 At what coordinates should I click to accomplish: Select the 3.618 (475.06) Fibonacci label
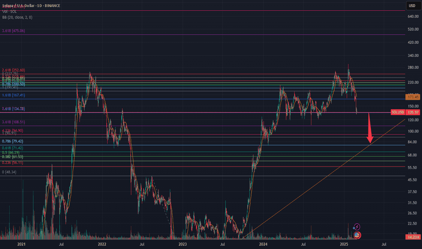(14, 31)
